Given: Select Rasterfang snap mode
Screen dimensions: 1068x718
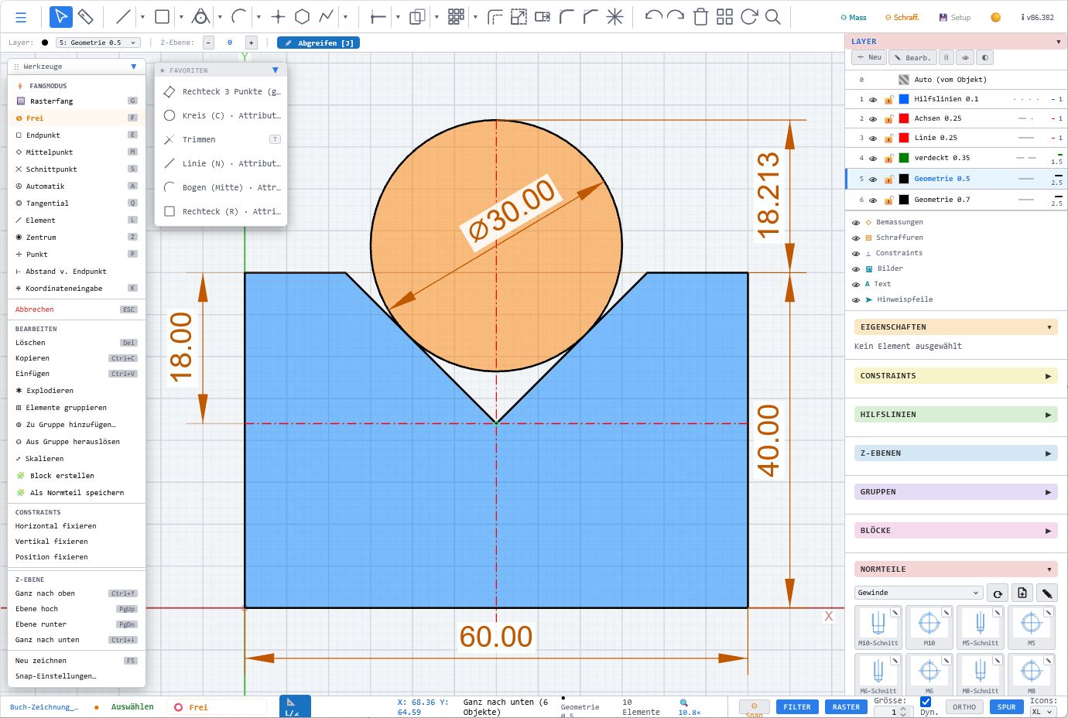Looking at the screenshot, I should [77, 101].
